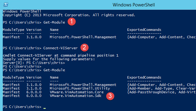This screenshot has height=111, width=196.
Task: Click the red circle marker 1
Action: [x=72, y=21]
